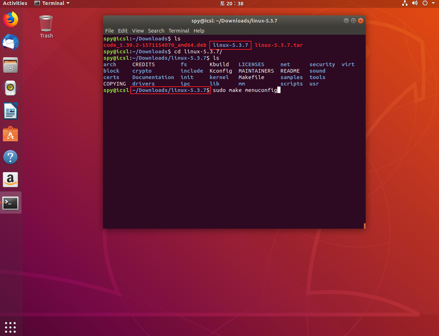Open the Terminal menu in menubar

pos(179,31)
